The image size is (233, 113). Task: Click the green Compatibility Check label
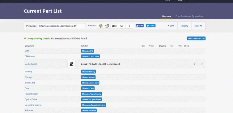point(38,39)
